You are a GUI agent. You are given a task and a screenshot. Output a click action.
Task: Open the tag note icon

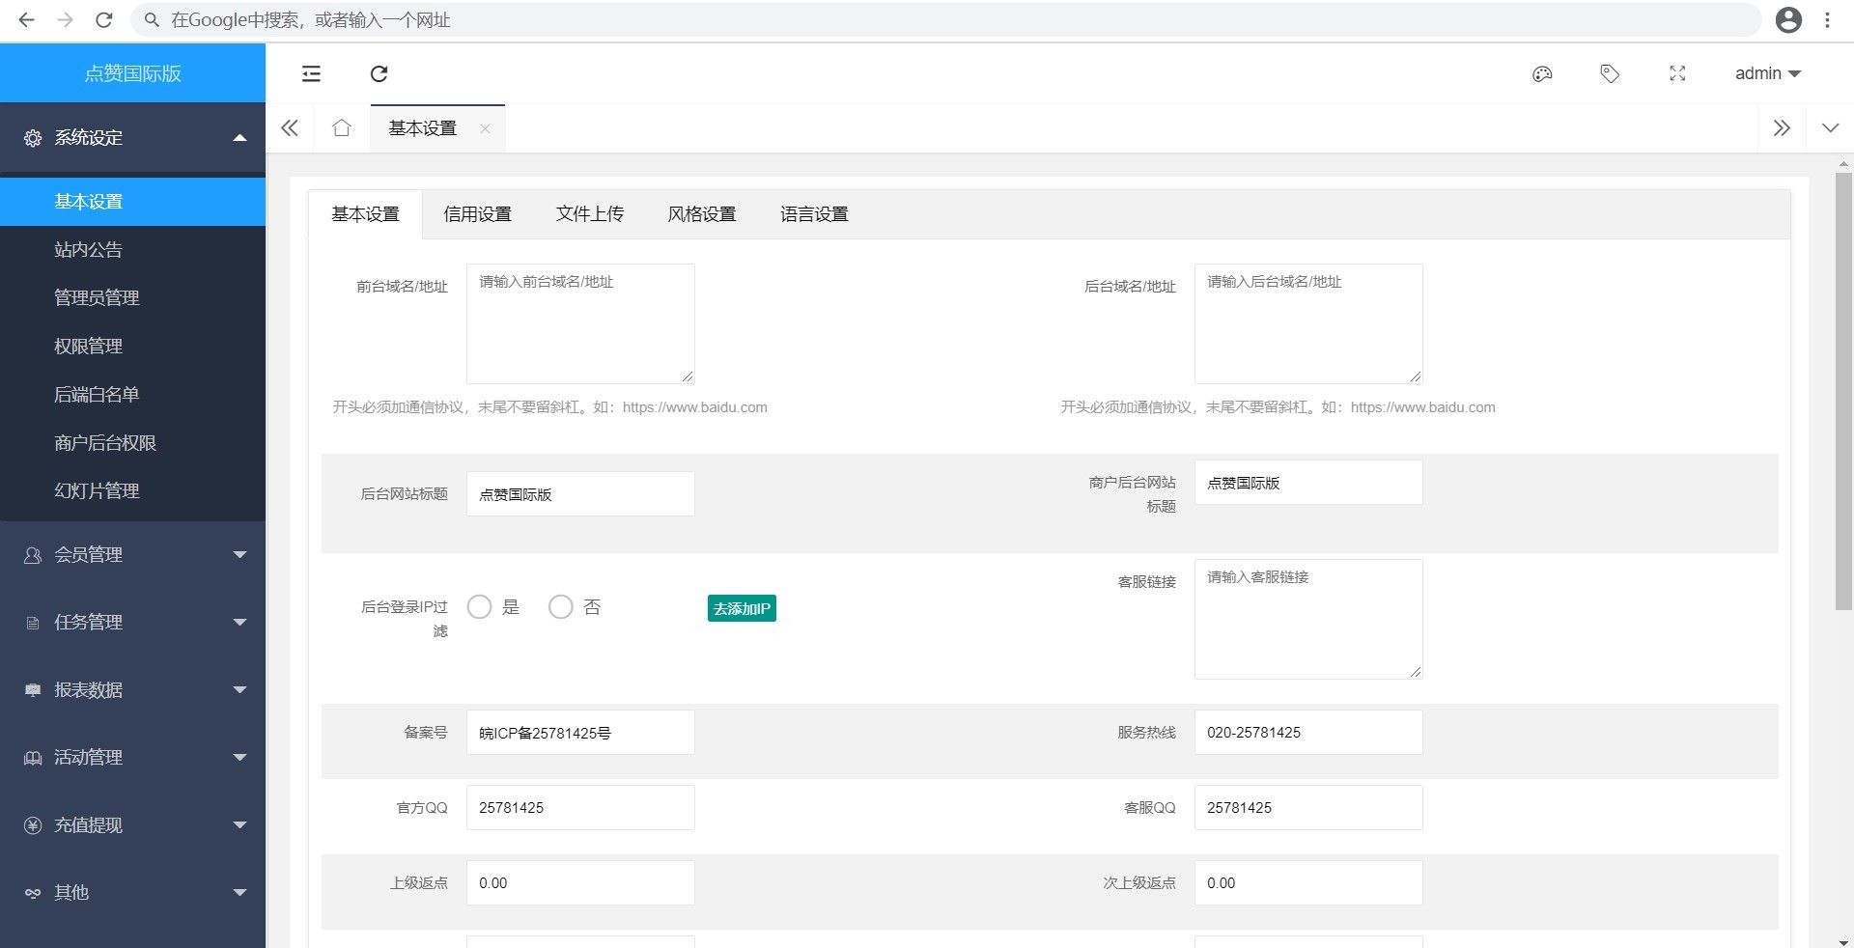pos(1610,73)
